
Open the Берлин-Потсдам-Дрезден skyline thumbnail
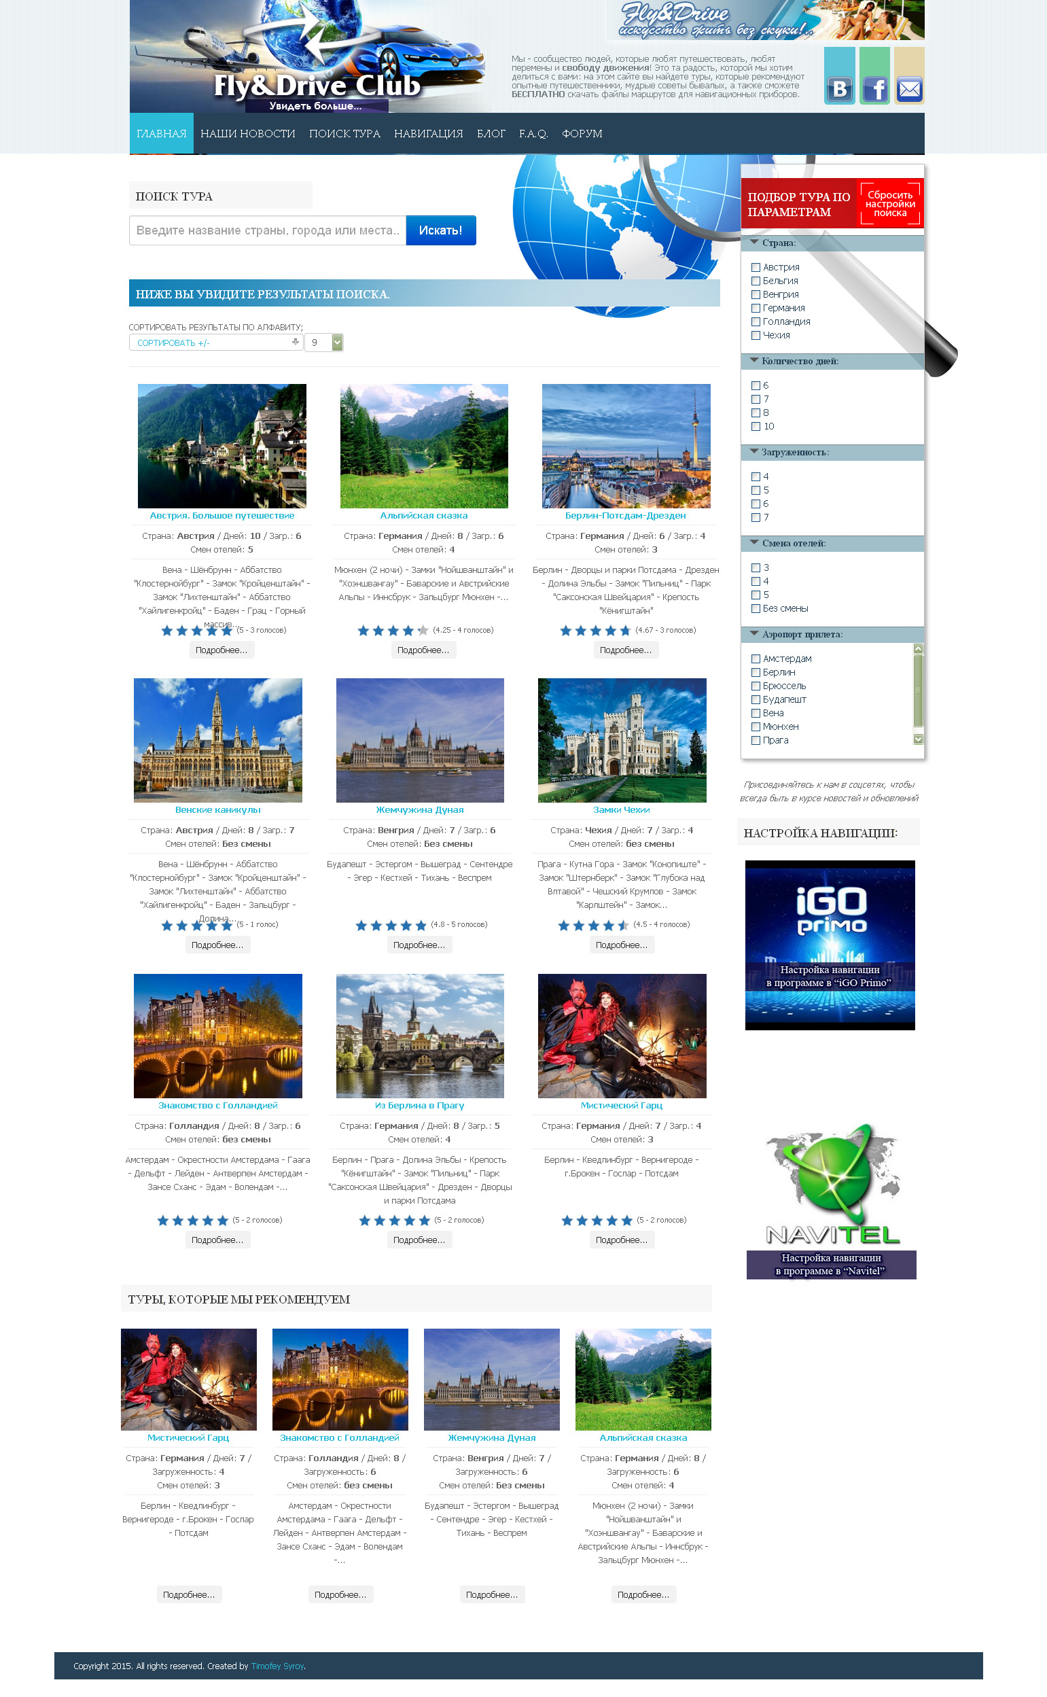point(626,446)
